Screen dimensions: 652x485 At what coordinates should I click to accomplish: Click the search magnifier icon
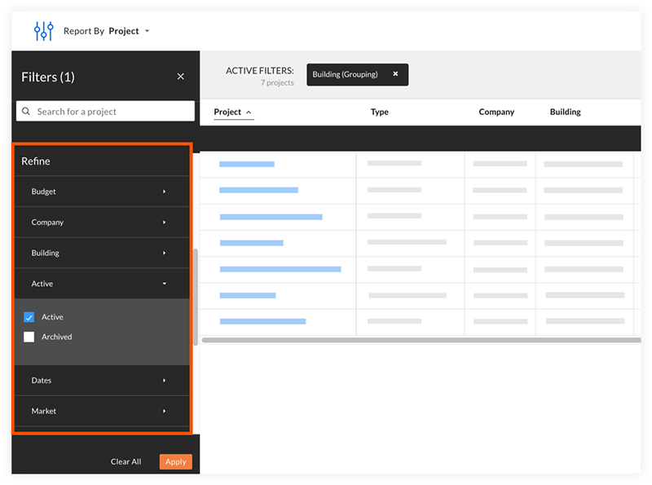pos(26,111)
